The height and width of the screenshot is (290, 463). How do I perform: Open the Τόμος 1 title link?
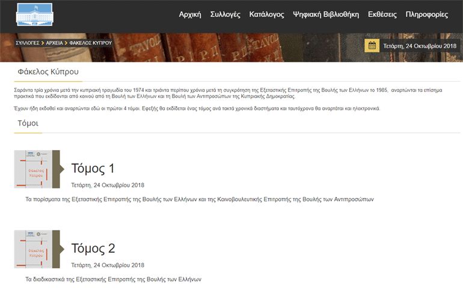click(x=93, y=168)
